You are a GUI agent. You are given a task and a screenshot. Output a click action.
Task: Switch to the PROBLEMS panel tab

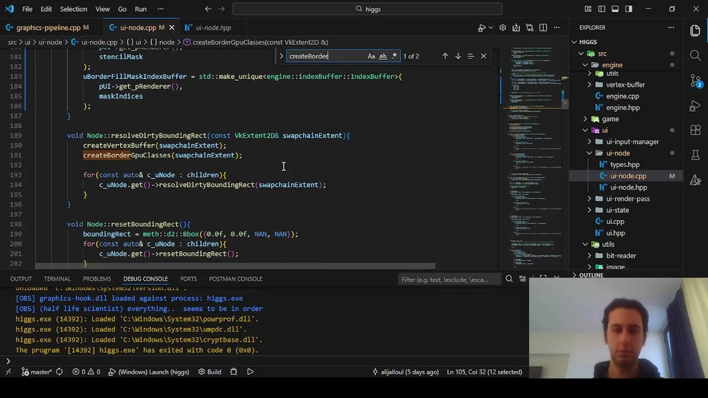coord(97,279)
